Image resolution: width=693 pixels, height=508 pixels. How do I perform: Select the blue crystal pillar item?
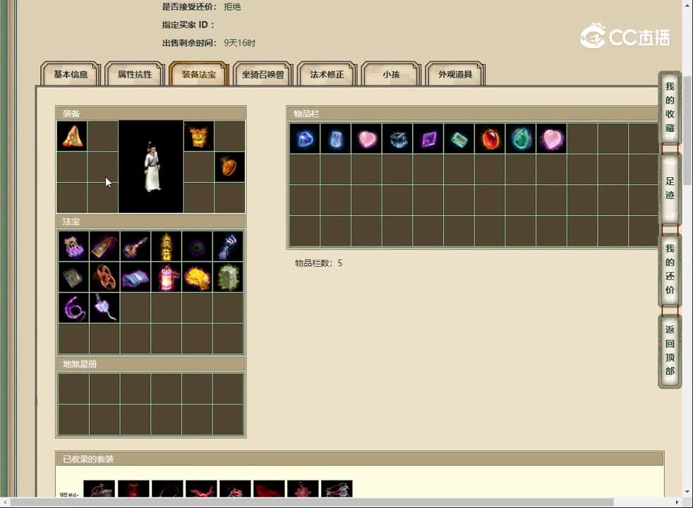pos(335,139)
